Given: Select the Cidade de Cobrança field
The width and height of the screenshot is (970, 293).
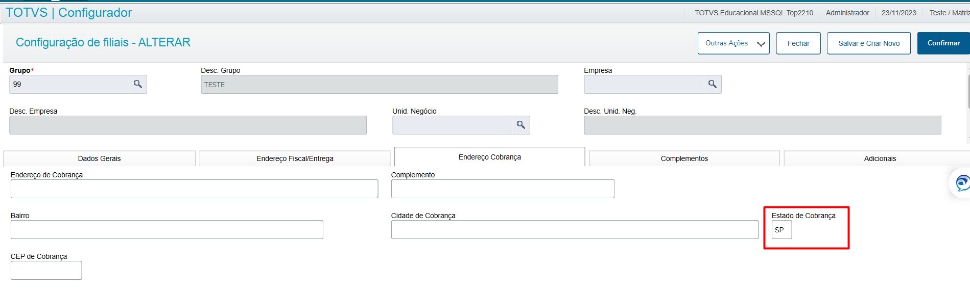Looking at the screenshot, I should pyautogui.click(x=575, y=230).
